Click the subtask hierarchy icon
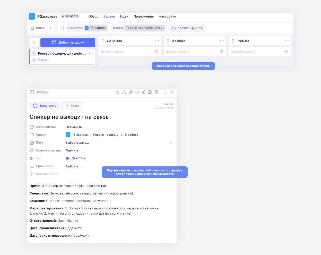The width and height of the screenshot is (321, 255). 143,92
